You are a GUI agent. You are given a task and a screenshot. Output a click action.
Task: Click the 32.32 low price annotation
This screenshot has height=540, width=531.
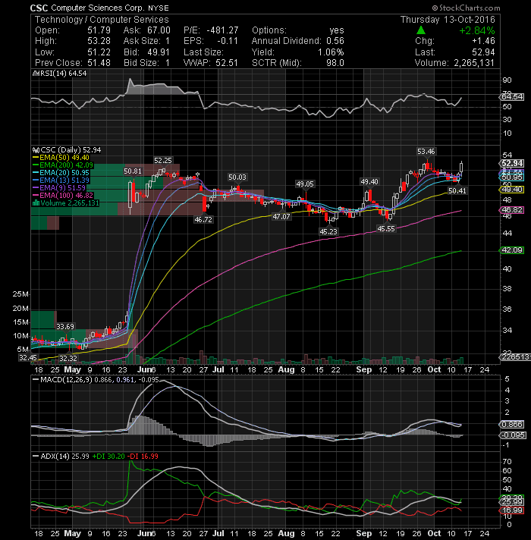click(68, 358)
